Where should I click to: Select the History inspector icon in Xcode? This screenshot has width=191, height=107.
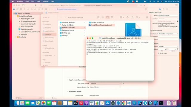click(164, 9)
